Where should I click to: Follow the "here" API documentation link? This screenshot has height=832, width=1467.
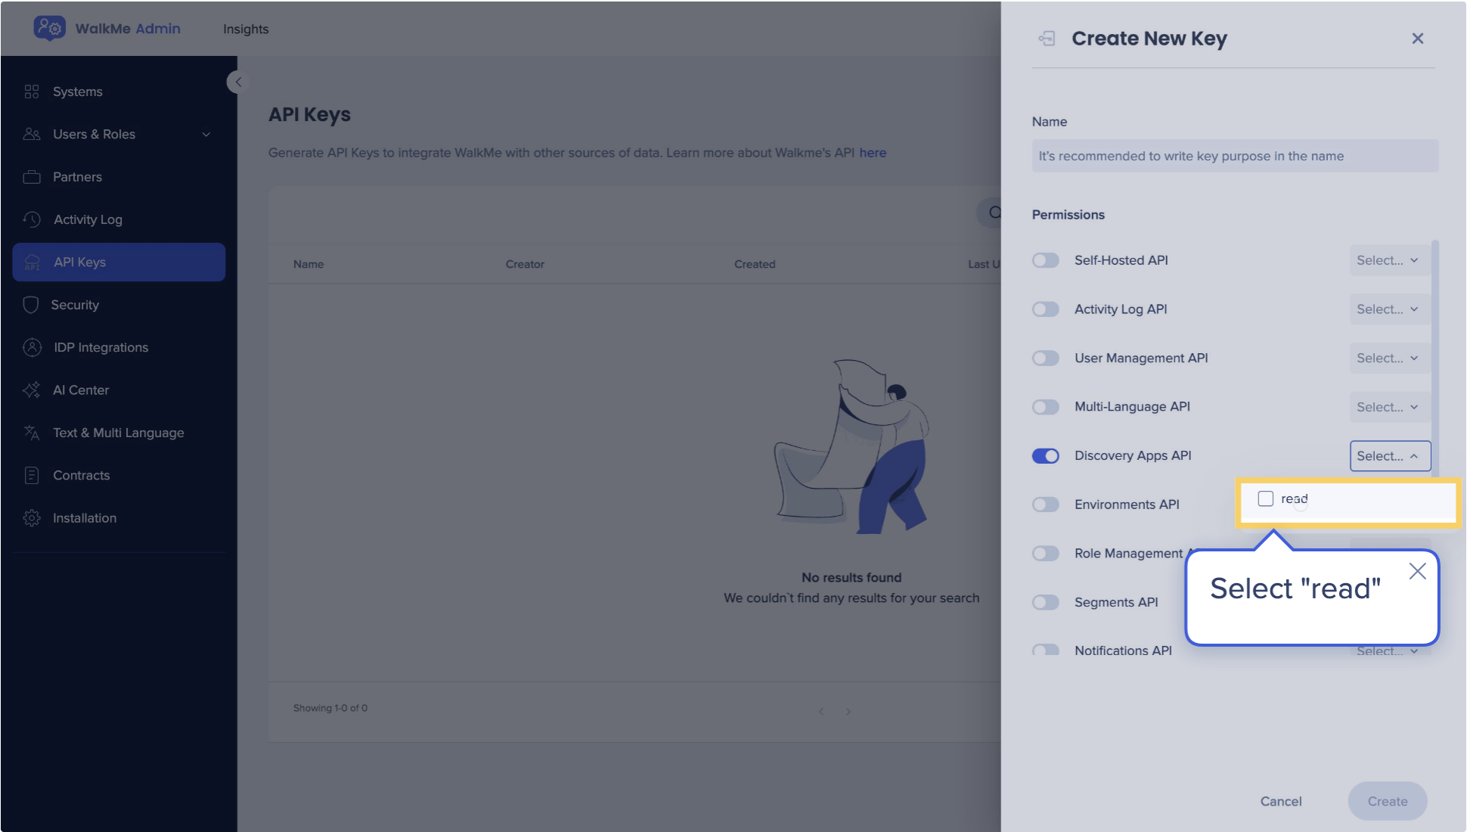coord(872,153)
